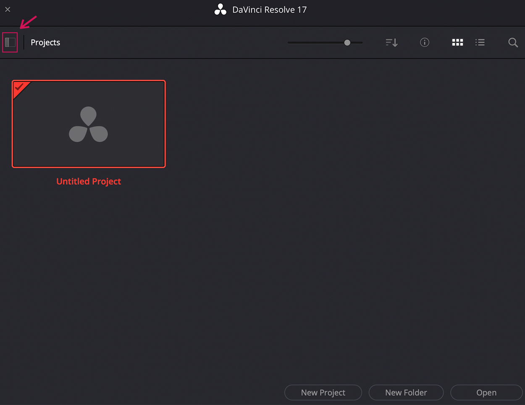Screen dimensions: 525x405
Task: Click the Open button
Action: click(x=486, y=392)
